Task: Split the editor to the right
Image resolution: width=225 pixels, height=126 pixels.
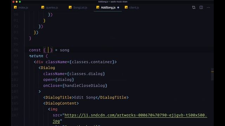Action: click(x=201, y=7)
